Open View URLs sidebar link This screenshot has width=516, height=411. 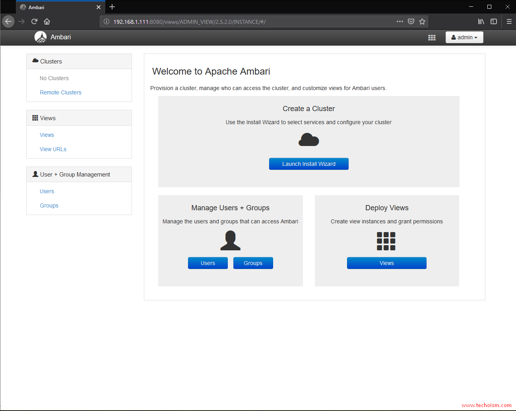click(53, 149)
